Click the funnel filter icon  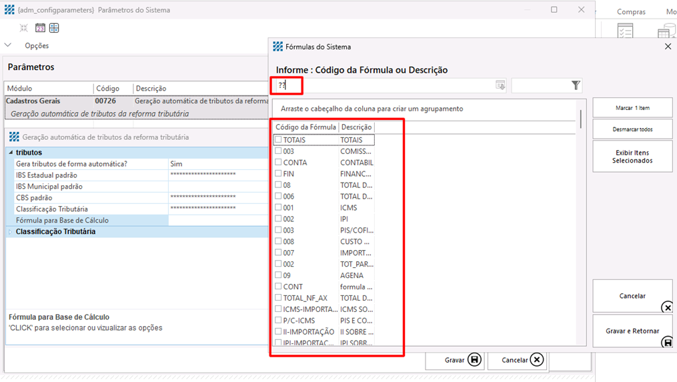pyautogui.click(x=576, y=85)
